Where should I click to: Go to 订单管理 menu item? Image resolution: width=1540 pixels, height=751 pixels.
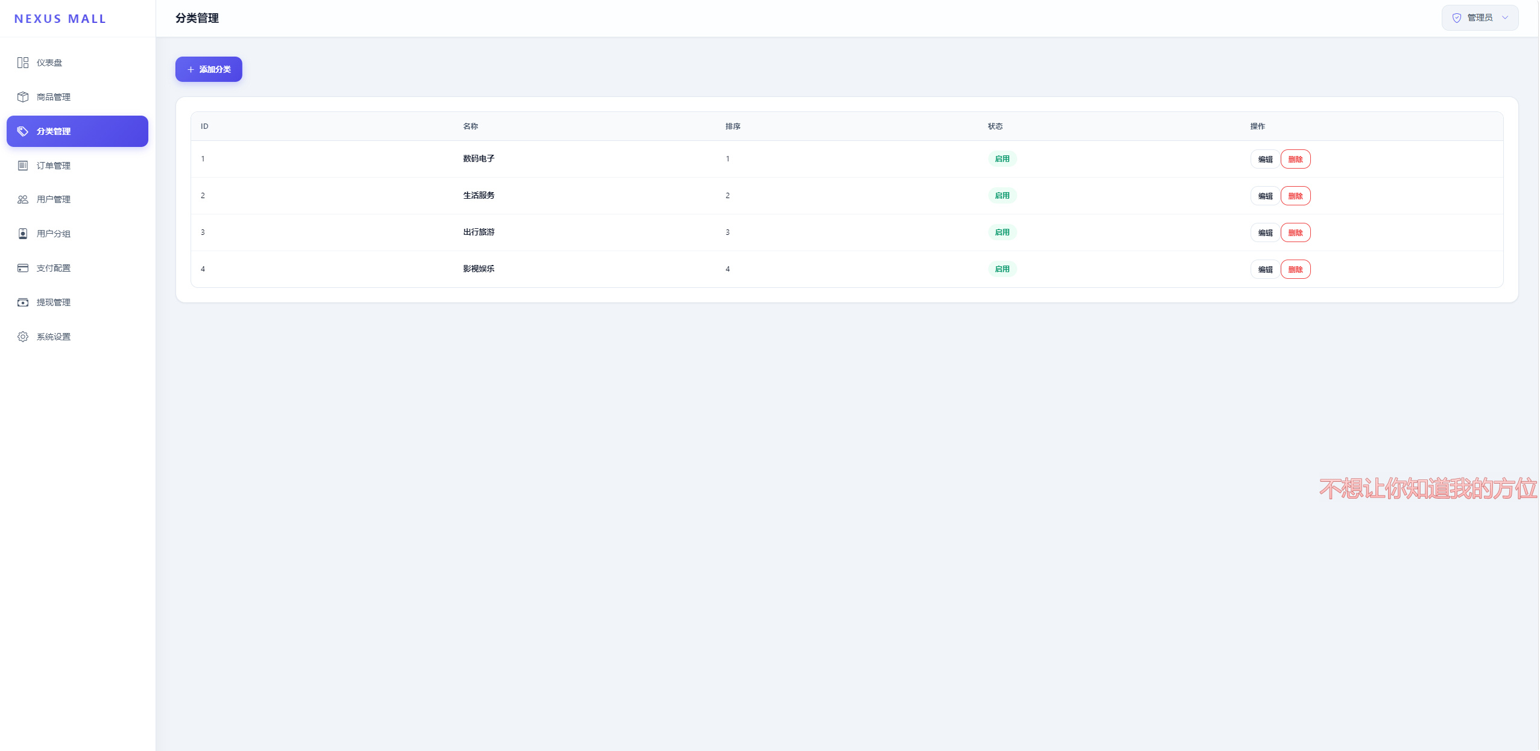[77, 166]
